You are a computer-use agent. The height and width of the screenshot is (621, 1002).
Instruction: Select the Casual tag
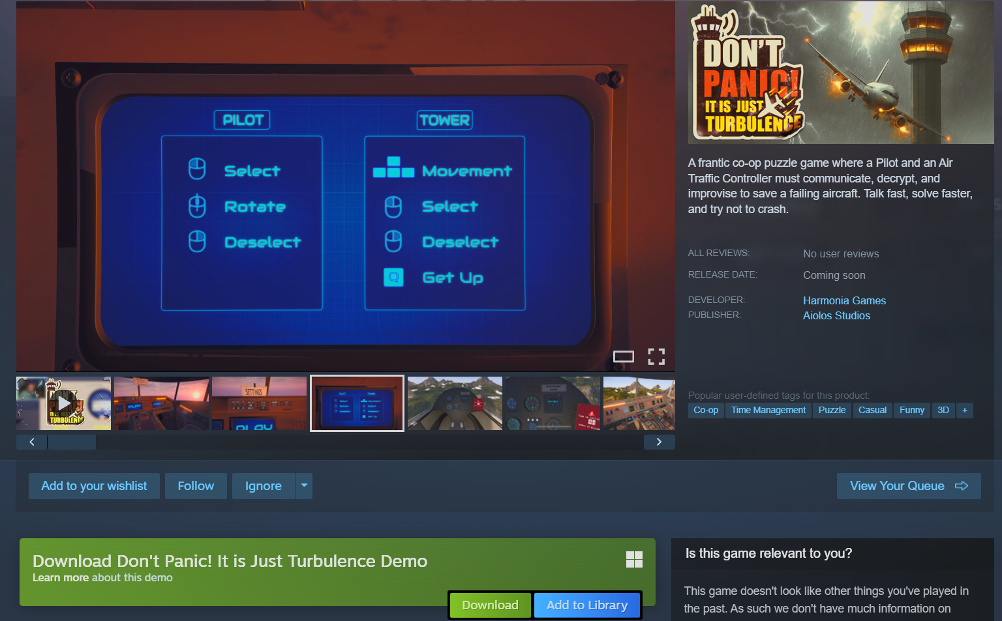872,410
